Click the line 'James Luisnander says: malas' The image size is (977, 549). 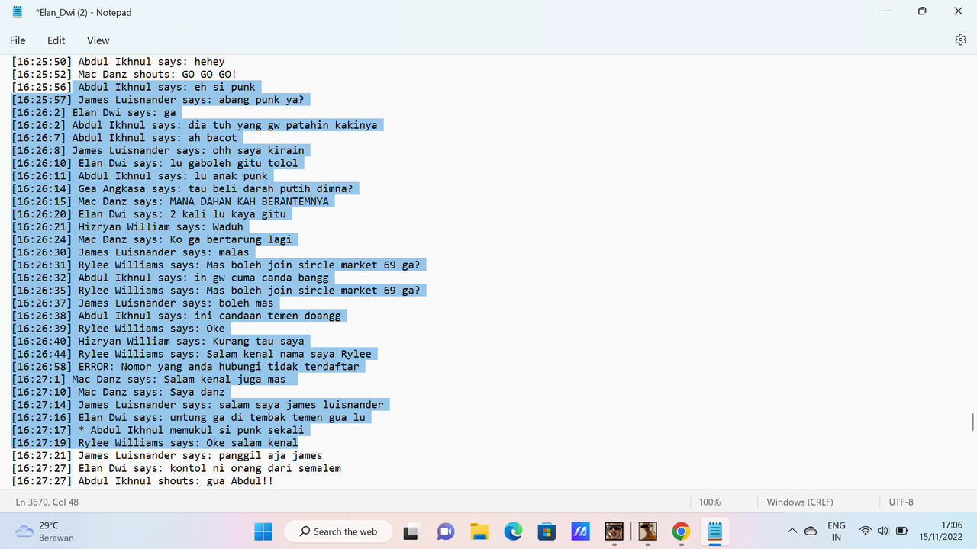click(x=131, y=252)
